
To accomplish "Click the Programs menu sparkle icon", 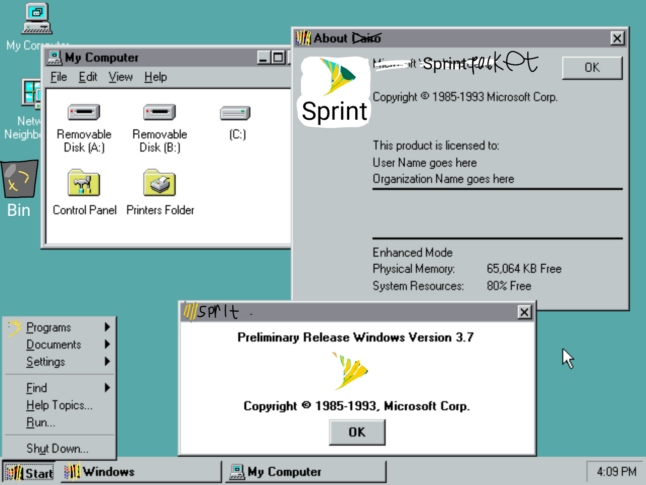I will (15, 327).
